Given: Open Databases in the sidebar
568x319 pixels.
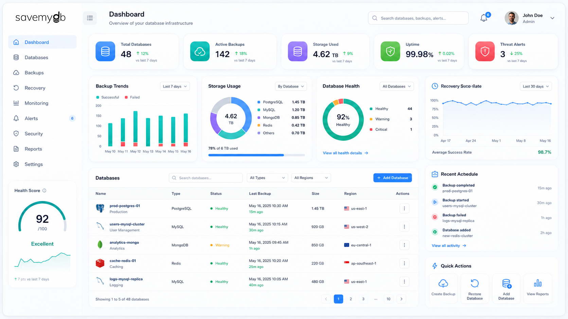Looking at the screenshot, I should coord(42,57).
